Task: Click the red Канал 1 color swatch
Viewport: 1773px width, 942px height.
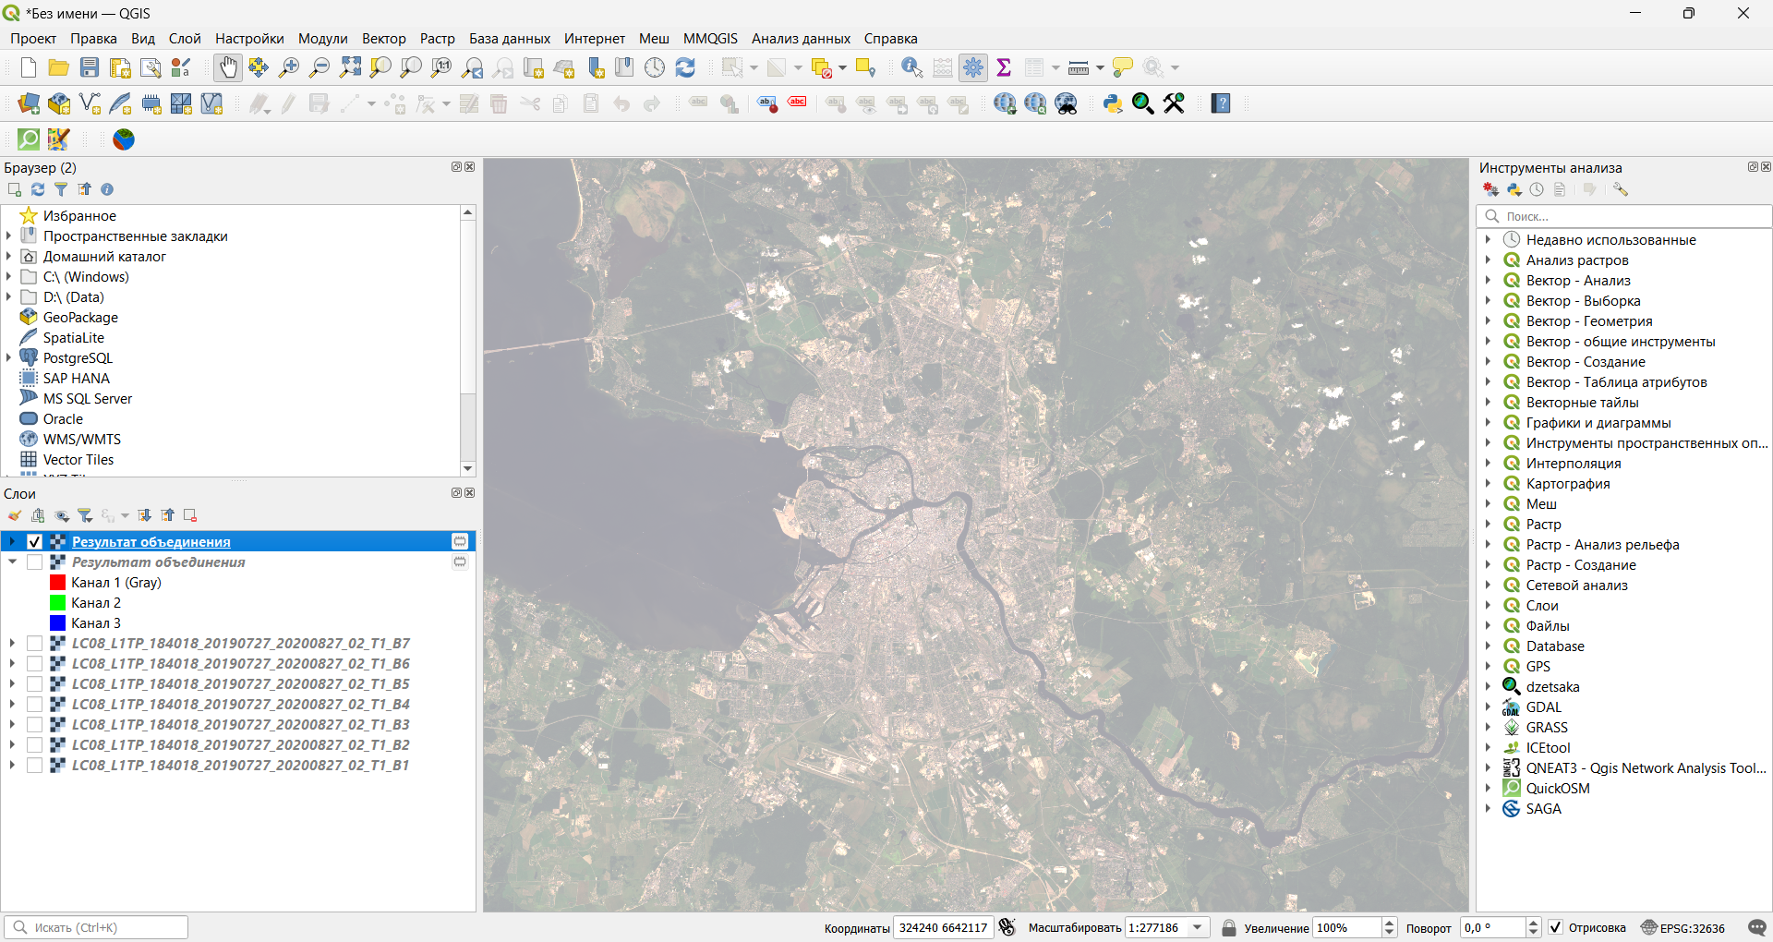Action: click(57, 583)
